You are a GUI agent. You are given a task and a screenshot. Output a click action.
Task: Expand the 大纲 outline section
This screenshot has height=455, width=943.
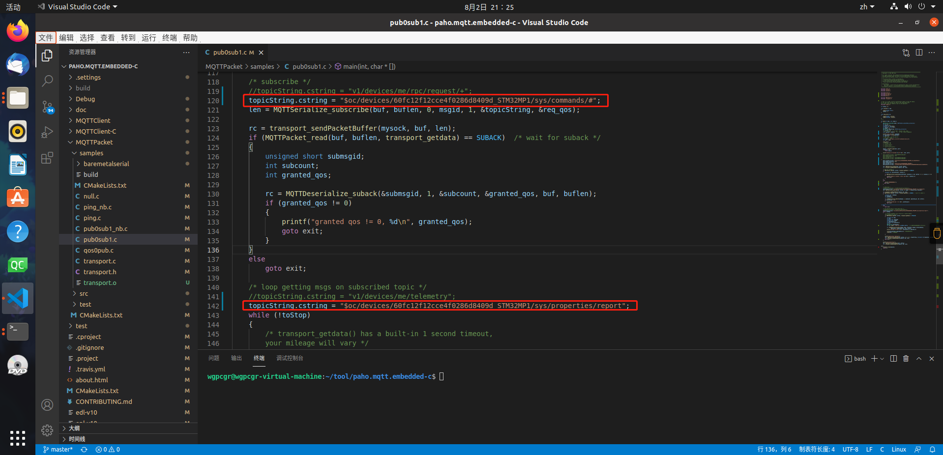(x=128, y=428)
